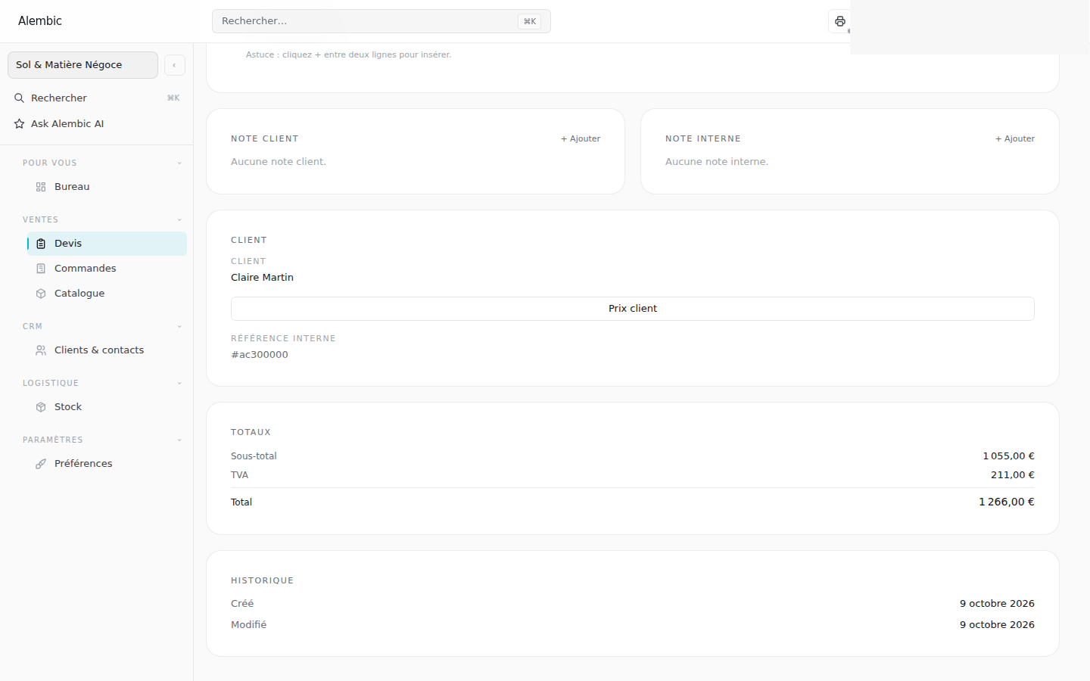Select the Devis sidebar item
The image size is (1090, 681).
click(107, 244)
